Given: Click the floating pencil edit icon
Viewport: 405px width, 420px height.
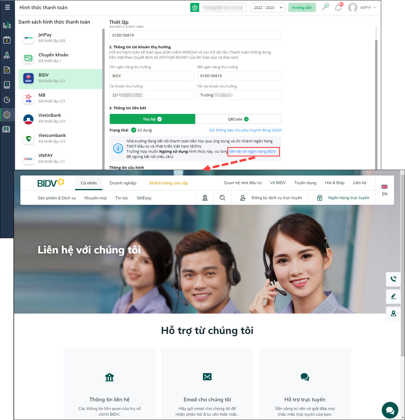Looking at the screenshot, I should pos(394,296).
